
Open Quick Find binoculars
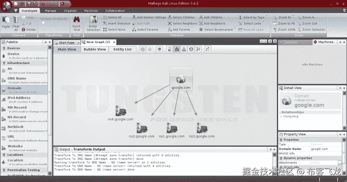pos(77,24)
